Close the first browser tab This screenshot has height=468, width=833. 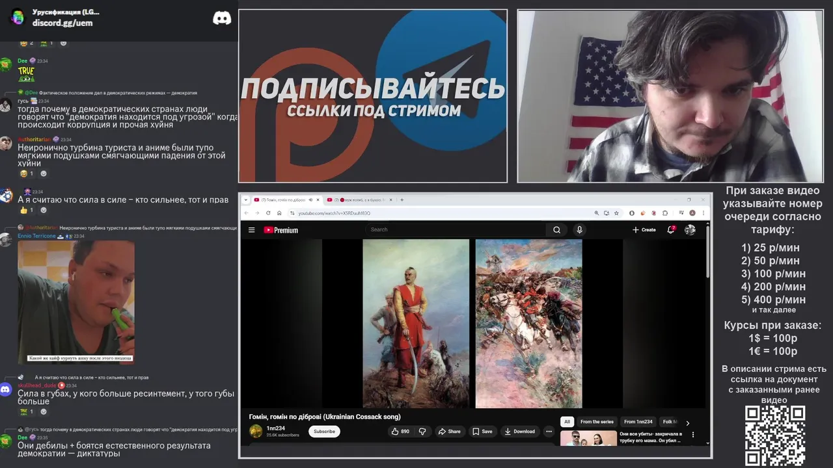point(318,200)
